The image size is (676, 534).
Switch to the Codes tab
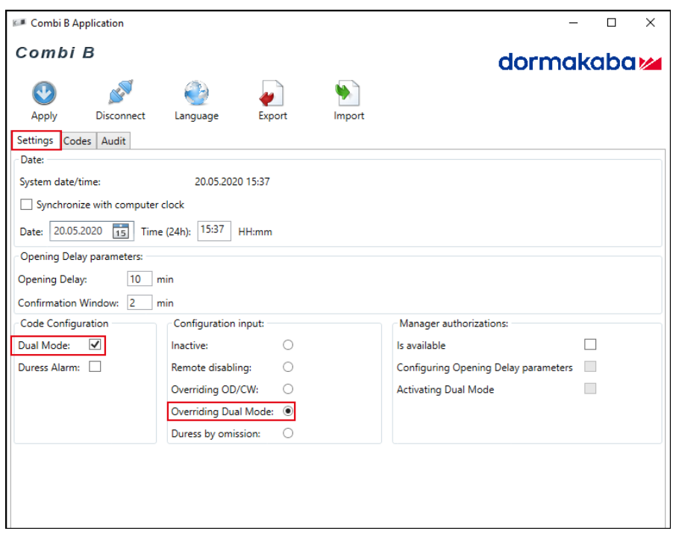pyautogui.click(x=78, y=140)
